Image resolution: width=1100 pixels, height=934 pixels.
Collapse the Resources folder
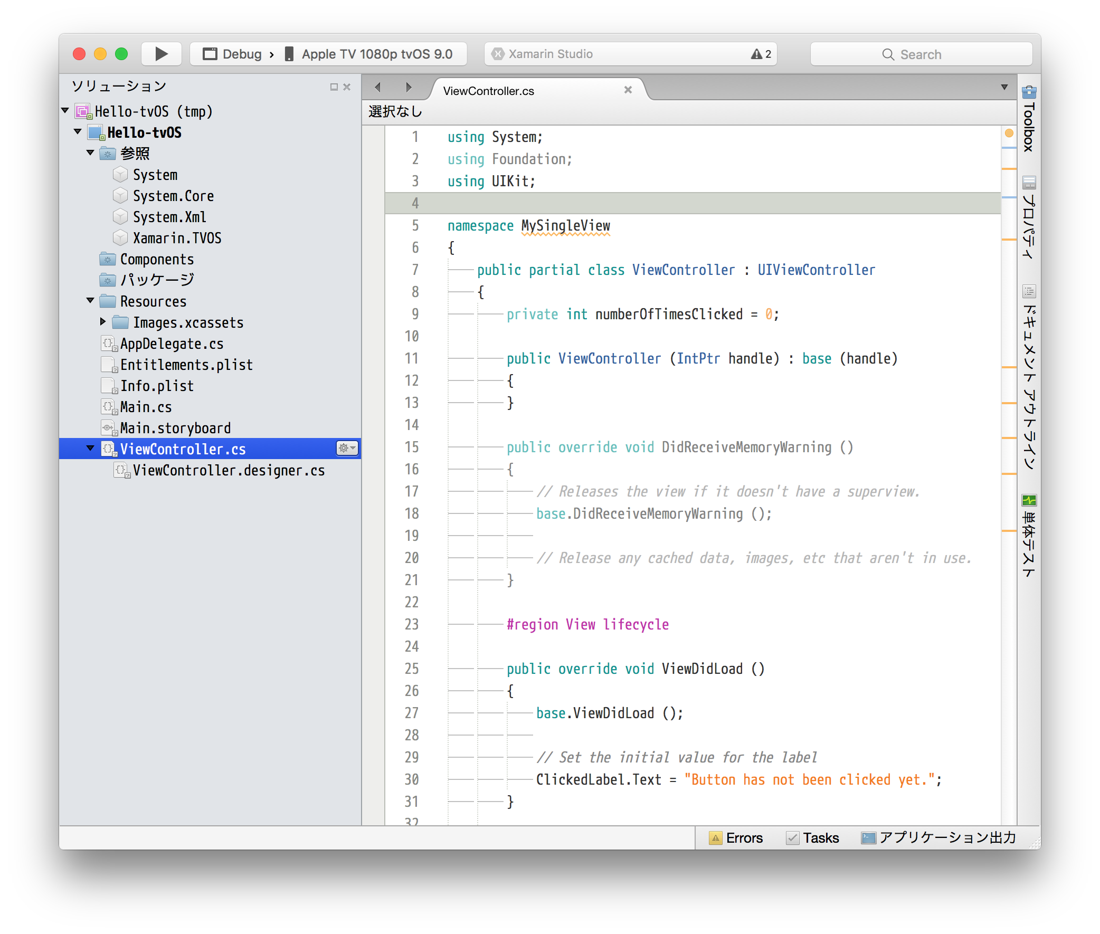pos(91,301)
